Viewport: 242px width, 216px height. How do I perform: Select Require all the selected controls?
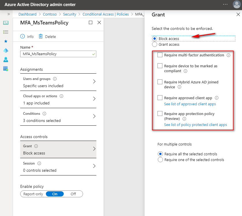[160, 154]
